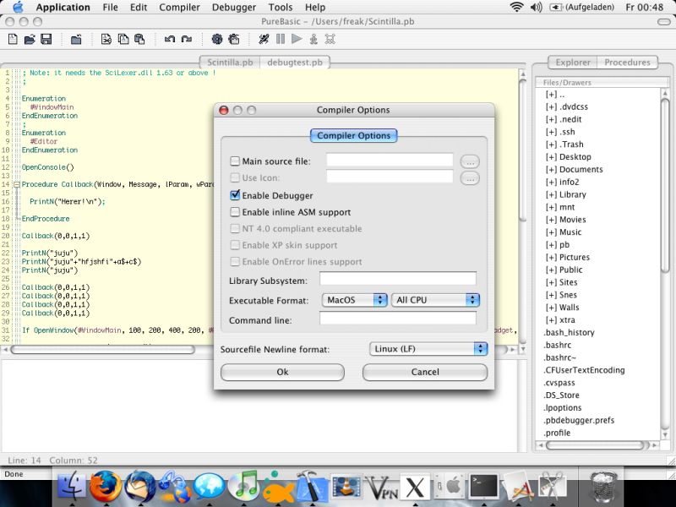Expand the Music folder in Explorer
Screen dimensions: 676x507
[x=551, y=232]
